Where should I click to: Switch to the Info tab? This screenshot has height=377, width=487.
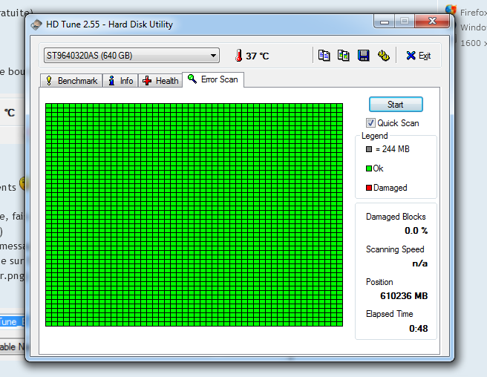pyautogui.click(x=120, y=81)
